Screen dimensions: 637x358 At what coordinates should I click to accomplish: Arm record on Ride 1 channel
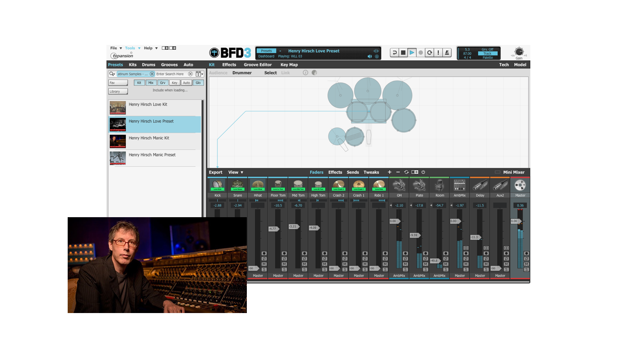[x=385, y=253]
